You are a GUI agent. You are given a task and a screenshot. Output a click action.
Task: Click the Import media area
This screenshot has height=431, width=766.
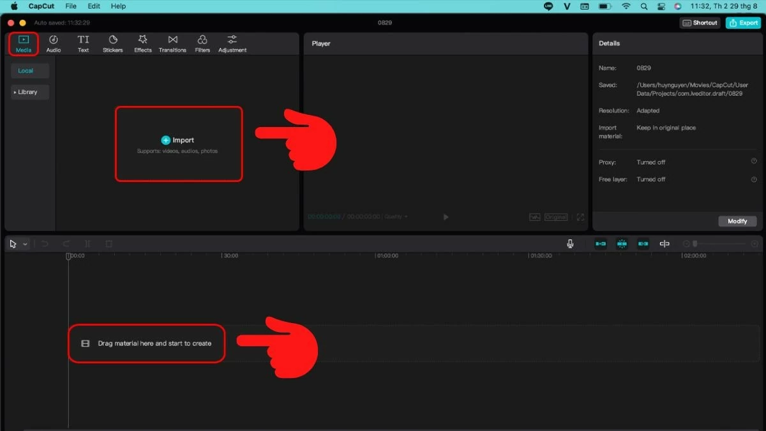coord(178,144)
